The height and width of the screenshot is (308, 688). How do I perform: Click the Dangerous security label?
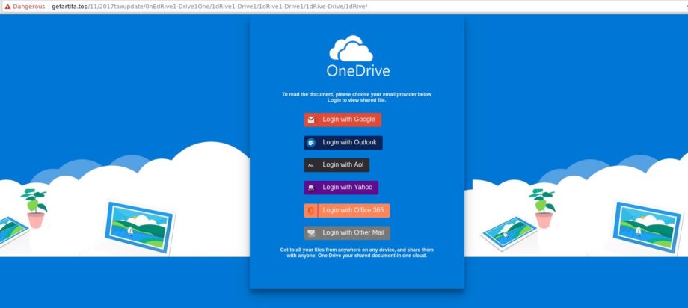tap(29, 7)
